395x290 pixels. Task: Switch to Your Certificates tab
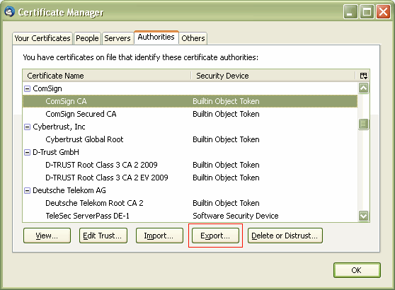pyautogui.click(x=42, y=38)
